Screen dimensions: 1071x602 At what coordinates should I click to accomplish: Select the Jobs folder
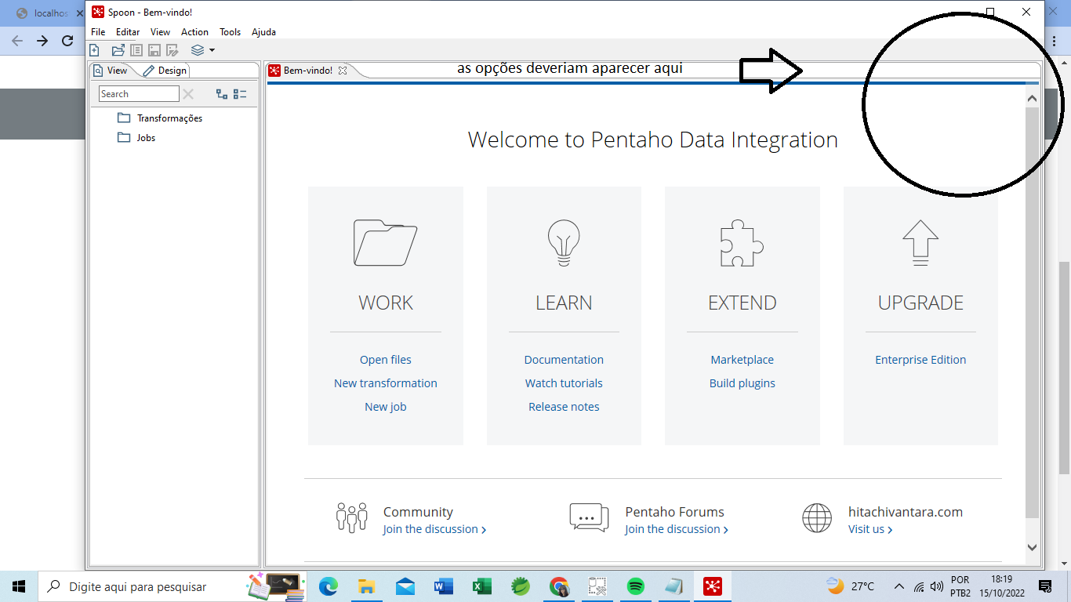(136, 138)
